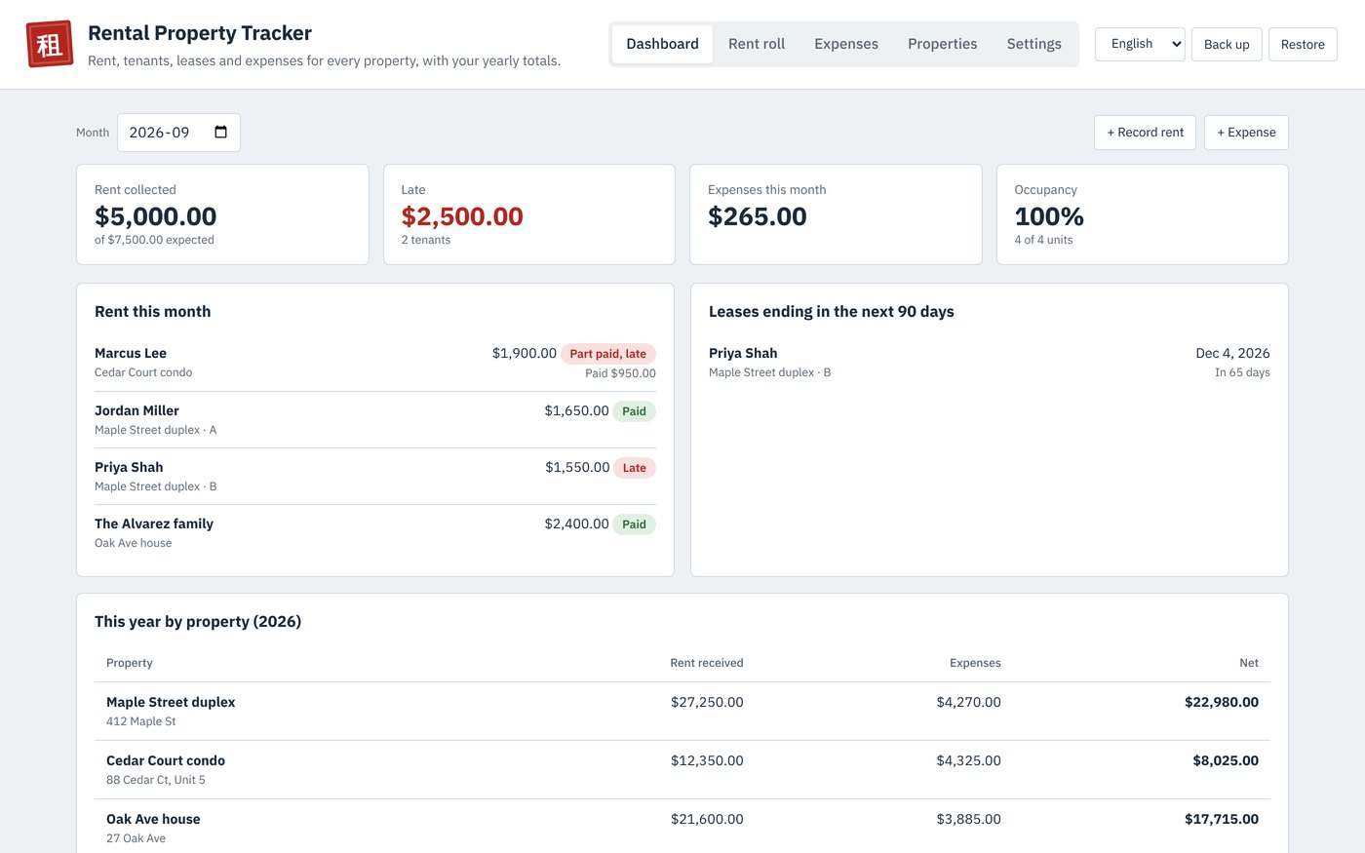The height and width of the screenshot is (853, 1365).
Task: Click the Rent received column header
Action: click(x=707, y=663)
